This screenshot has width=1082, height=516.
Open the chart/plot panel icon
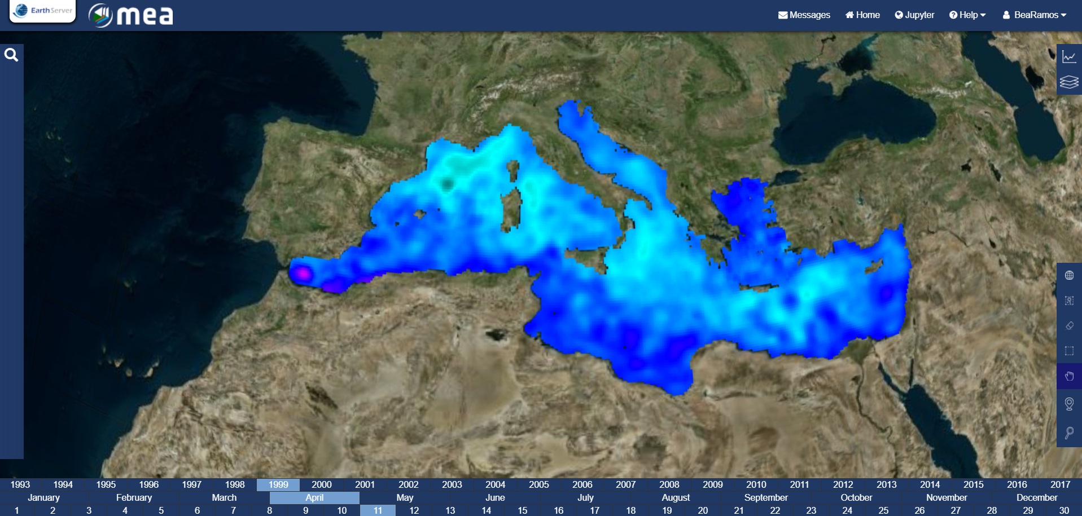(1069, 56)
